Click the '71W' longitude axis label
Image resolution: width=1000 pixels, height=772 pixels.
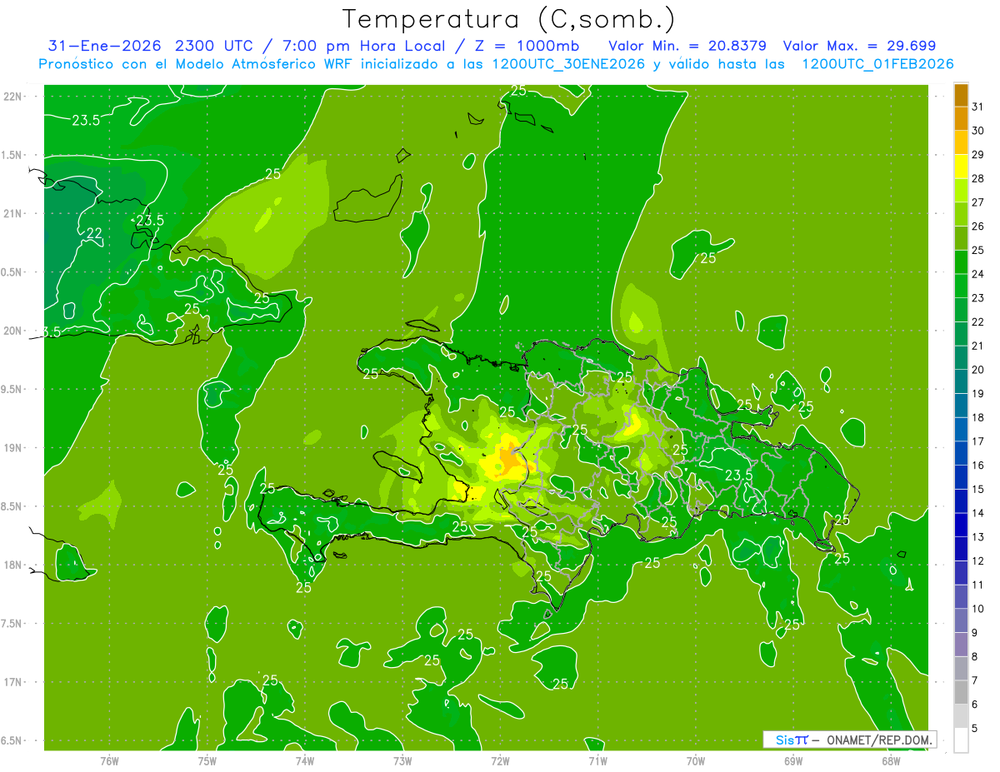tap(597, 760)
